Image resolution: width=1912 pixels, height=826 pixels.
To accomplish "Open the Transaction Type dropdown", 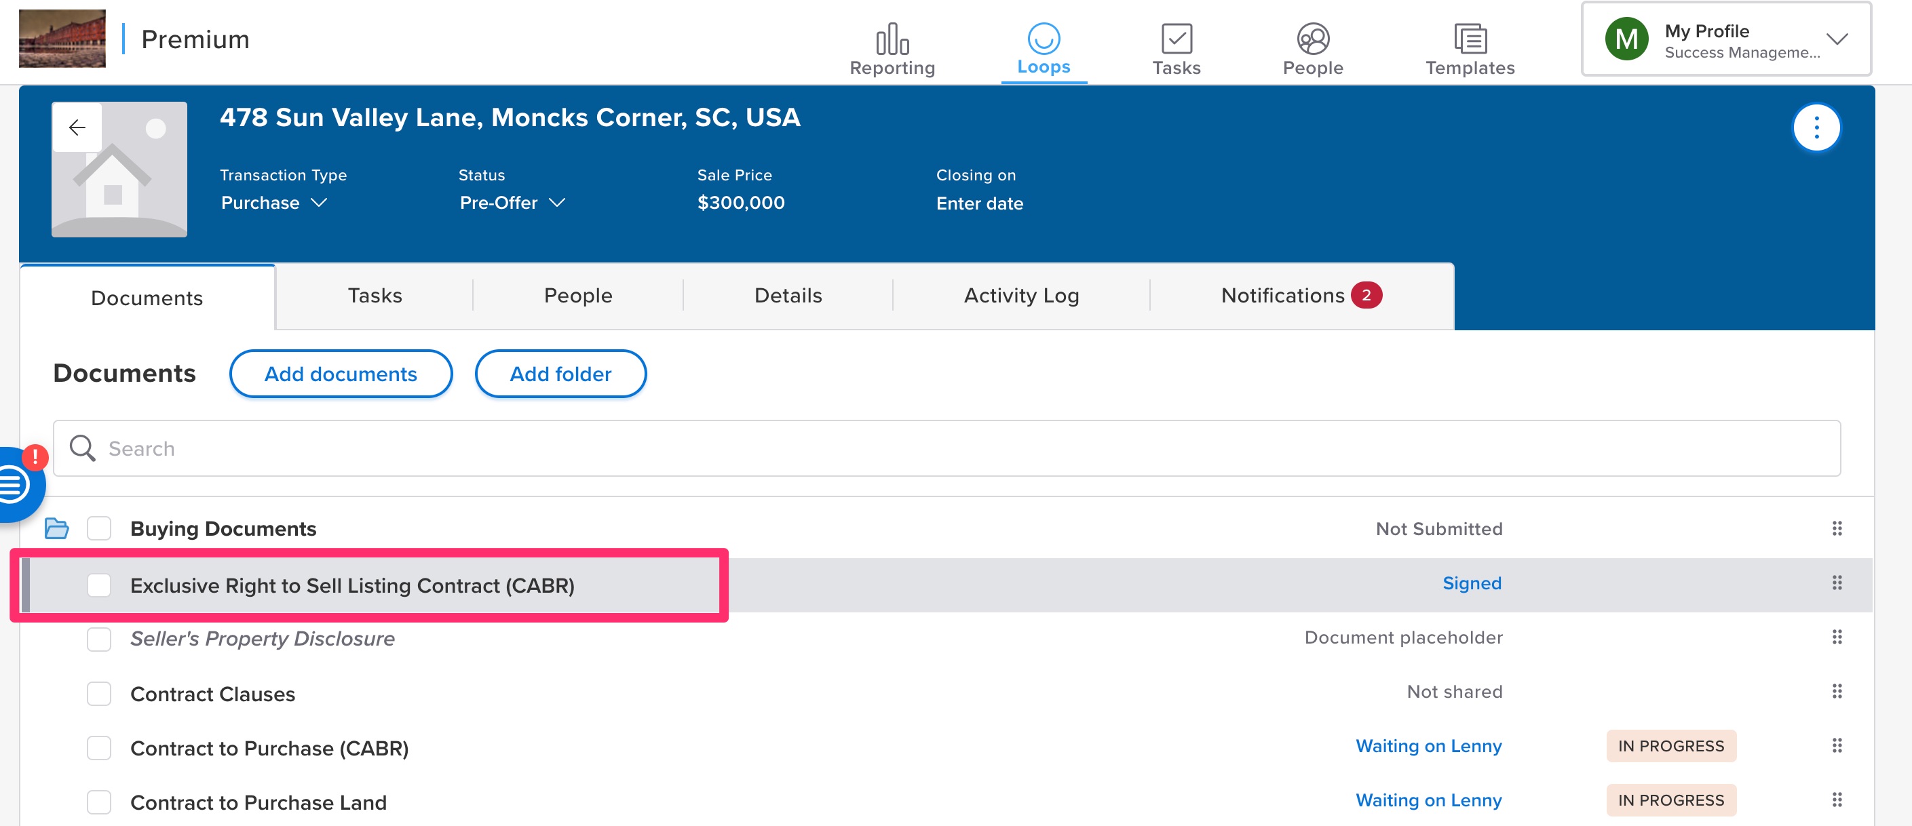I will tap(273, 203).
